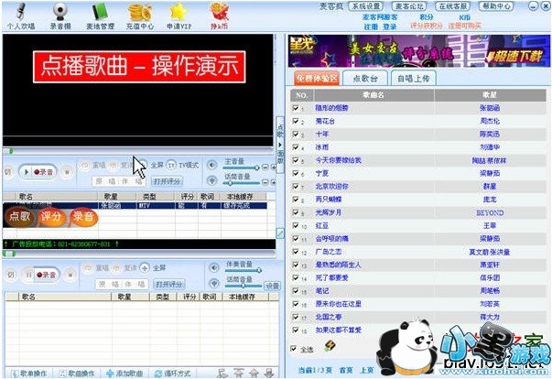Click 注册可购买 link
The width and height of the screenshot is (552, 379).
[x=465, y=26]
